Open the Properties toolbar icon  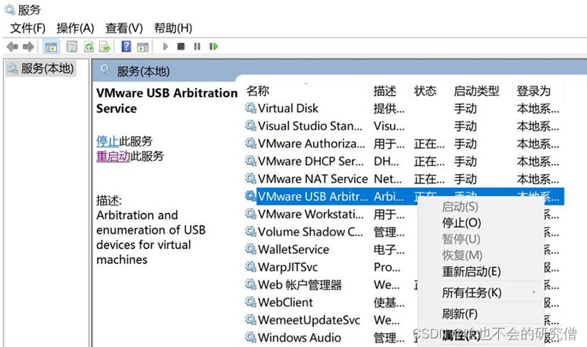(72, 47)
